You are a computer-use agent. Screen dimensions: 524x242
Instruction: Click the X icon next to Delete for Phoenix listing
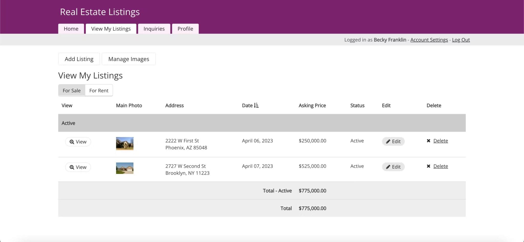(429, 141)
